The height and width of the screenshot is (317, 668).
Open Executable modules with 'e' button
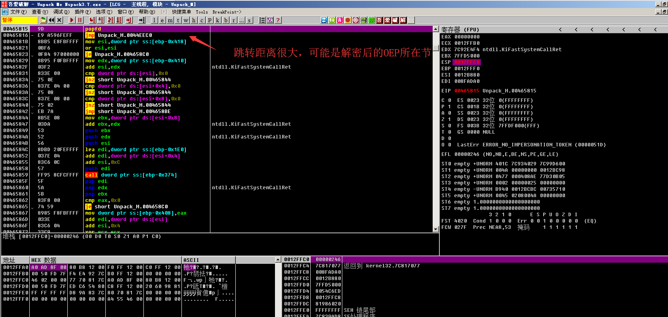[x=162, y=20]
